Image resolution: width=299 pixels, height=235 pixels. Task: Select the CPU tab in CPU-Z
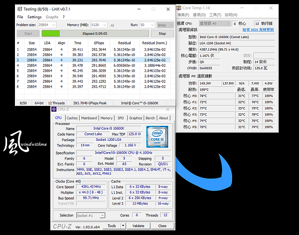click(58, 118)
